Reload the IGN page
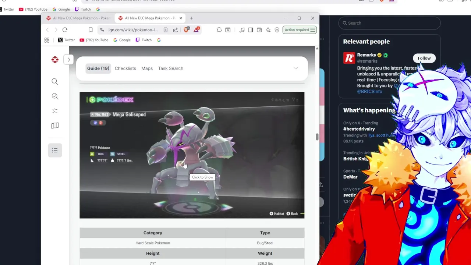The image size is (471, 265). 65,30
